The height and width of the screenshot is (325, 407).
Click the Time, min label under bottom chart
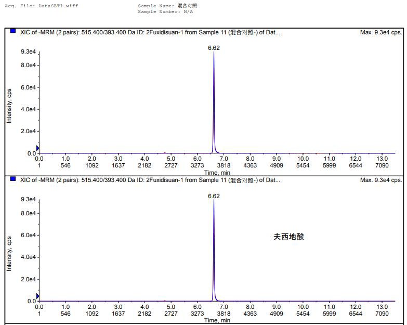[217, 320]
